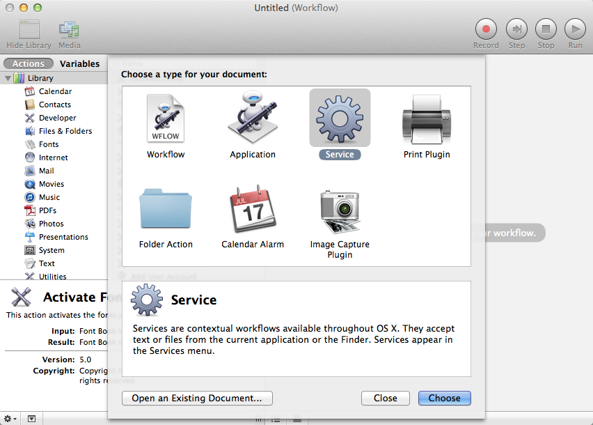Click the Stop button
This screenshot has height=425, width=593.
click(x=546, y=29)
